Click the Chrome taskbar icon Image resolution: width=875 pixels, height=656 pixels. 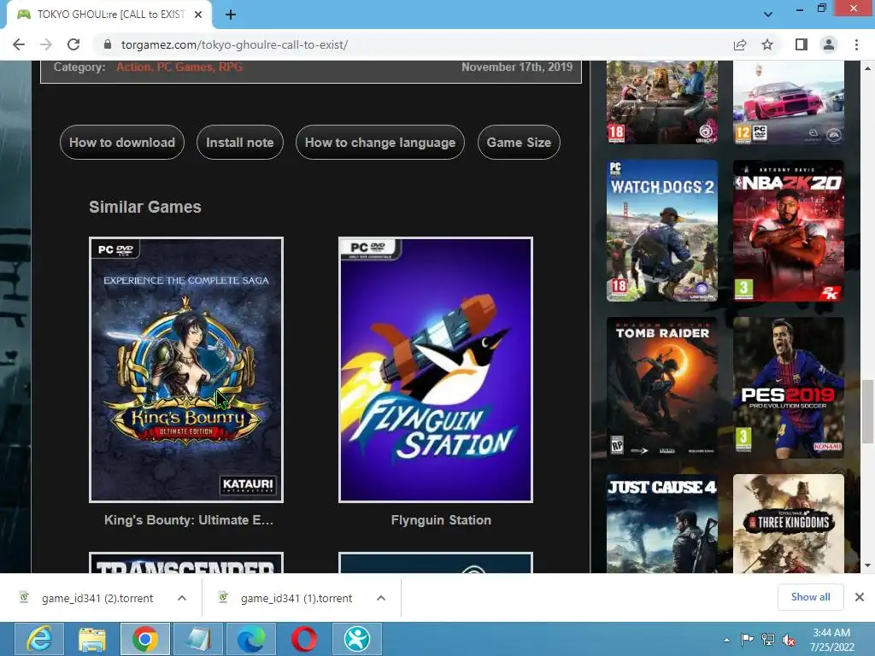pos(145,639)
